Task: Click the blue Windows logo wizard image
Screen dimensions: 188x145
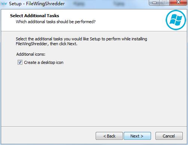Action: pyautogui.click(x=176, y=20)
